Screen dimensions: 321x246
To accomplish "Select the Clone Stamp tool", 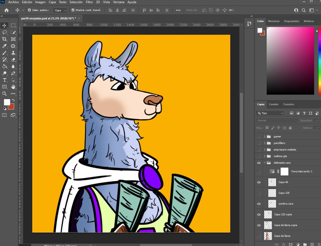I will 13,53.
